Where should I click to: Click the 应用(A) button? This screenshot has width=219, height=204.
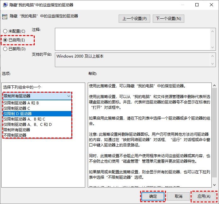click(204, 196)
